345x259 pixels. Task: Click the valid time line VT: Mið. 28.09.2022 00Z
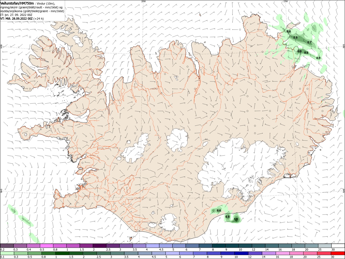pos(17,19)
